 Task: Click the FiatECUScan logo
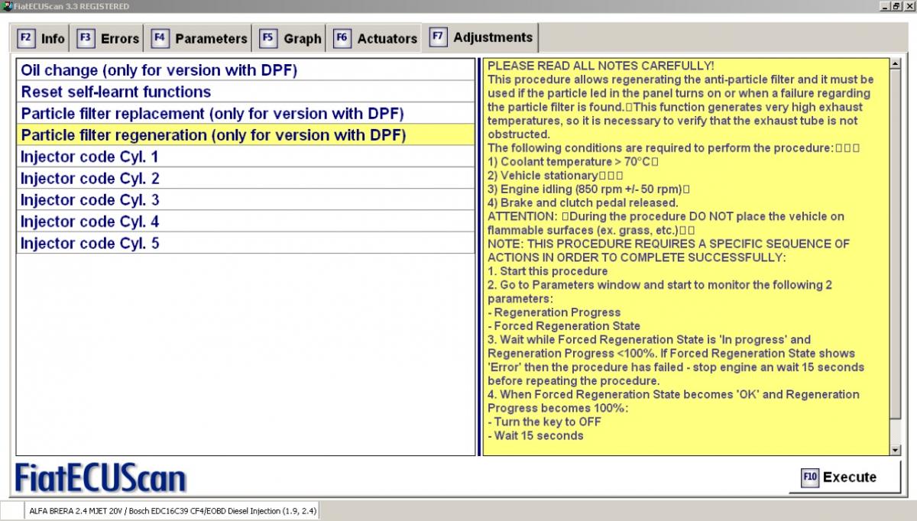point(101,477)
